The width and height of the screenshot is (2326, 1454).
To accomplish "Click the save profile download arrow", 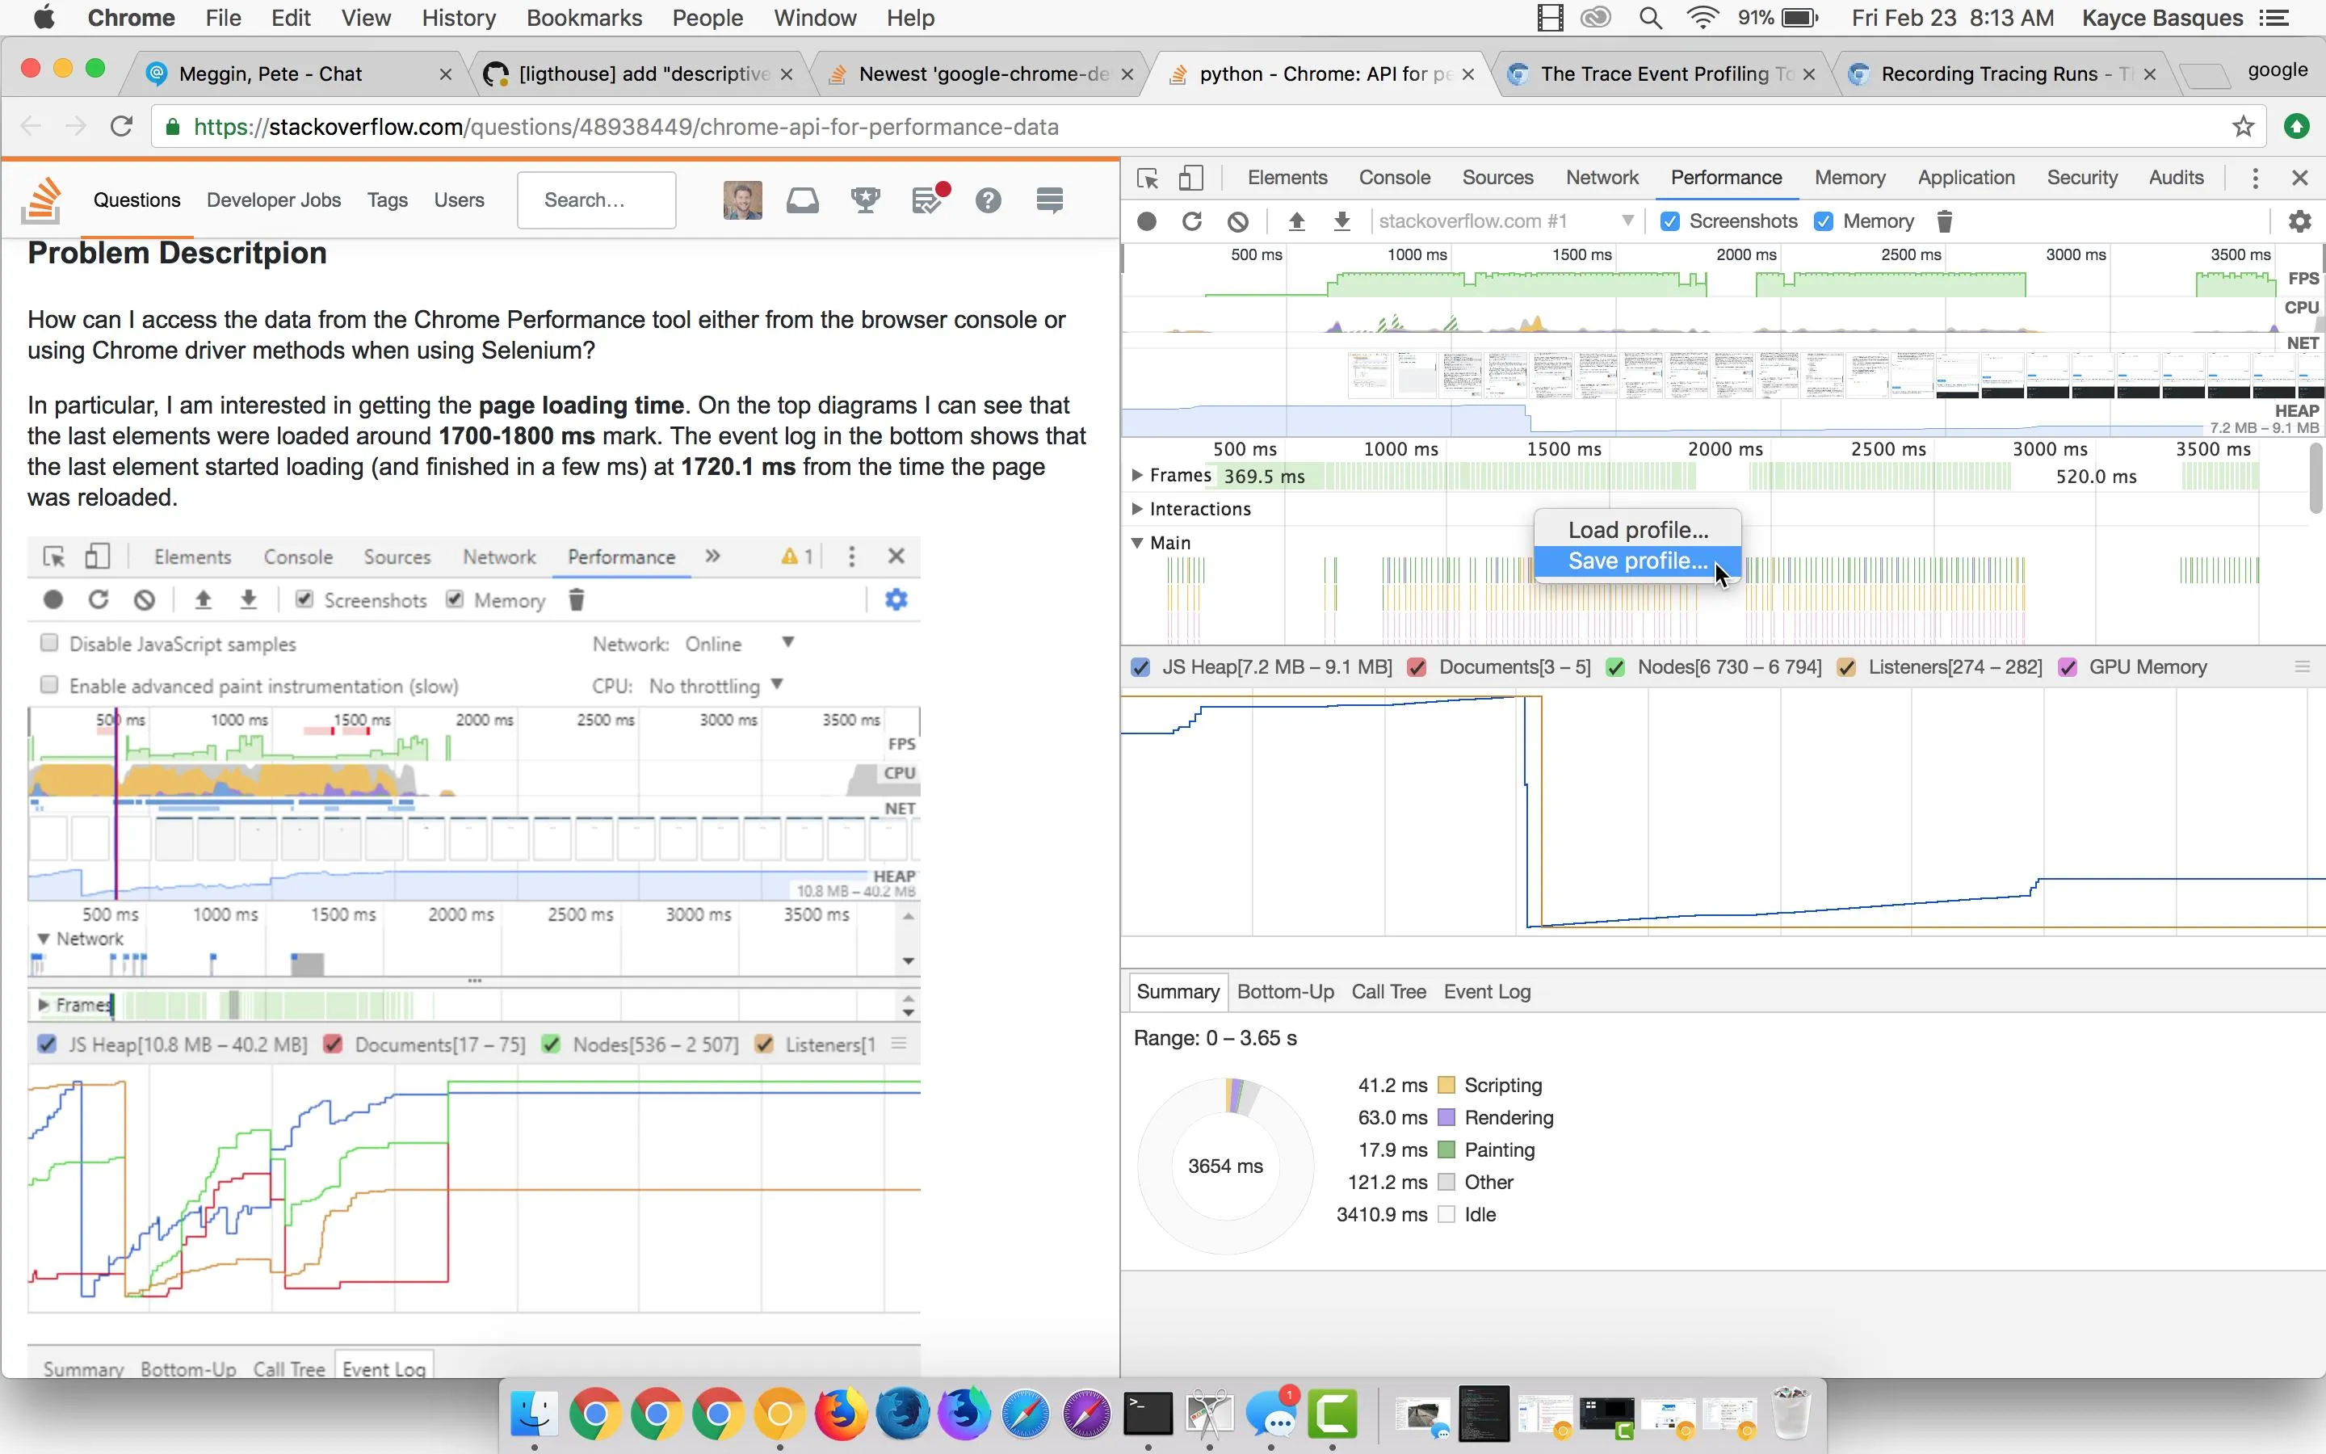I will (x=1341, y=221).
